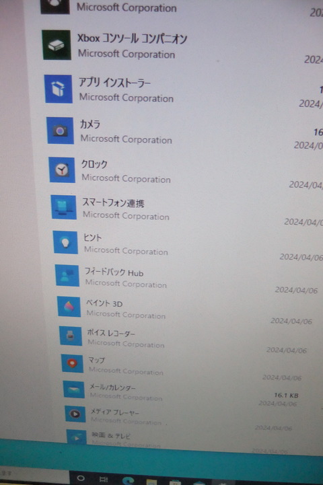Click the メディア プレーヤー play icon
This screenshot has height=485, width=323.
point(75,414)
